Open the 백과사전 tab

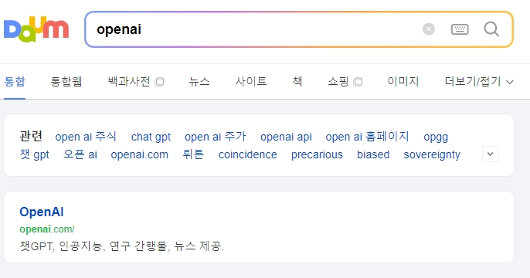(x=129, y=82)
